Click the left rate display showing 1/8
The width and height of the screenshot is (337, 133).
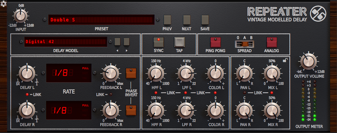click(69, 73)
